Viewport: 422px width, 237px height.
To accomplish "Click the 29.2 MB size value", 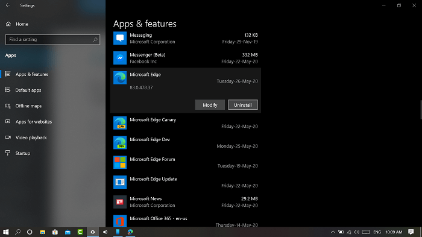I will click(249, 198).
